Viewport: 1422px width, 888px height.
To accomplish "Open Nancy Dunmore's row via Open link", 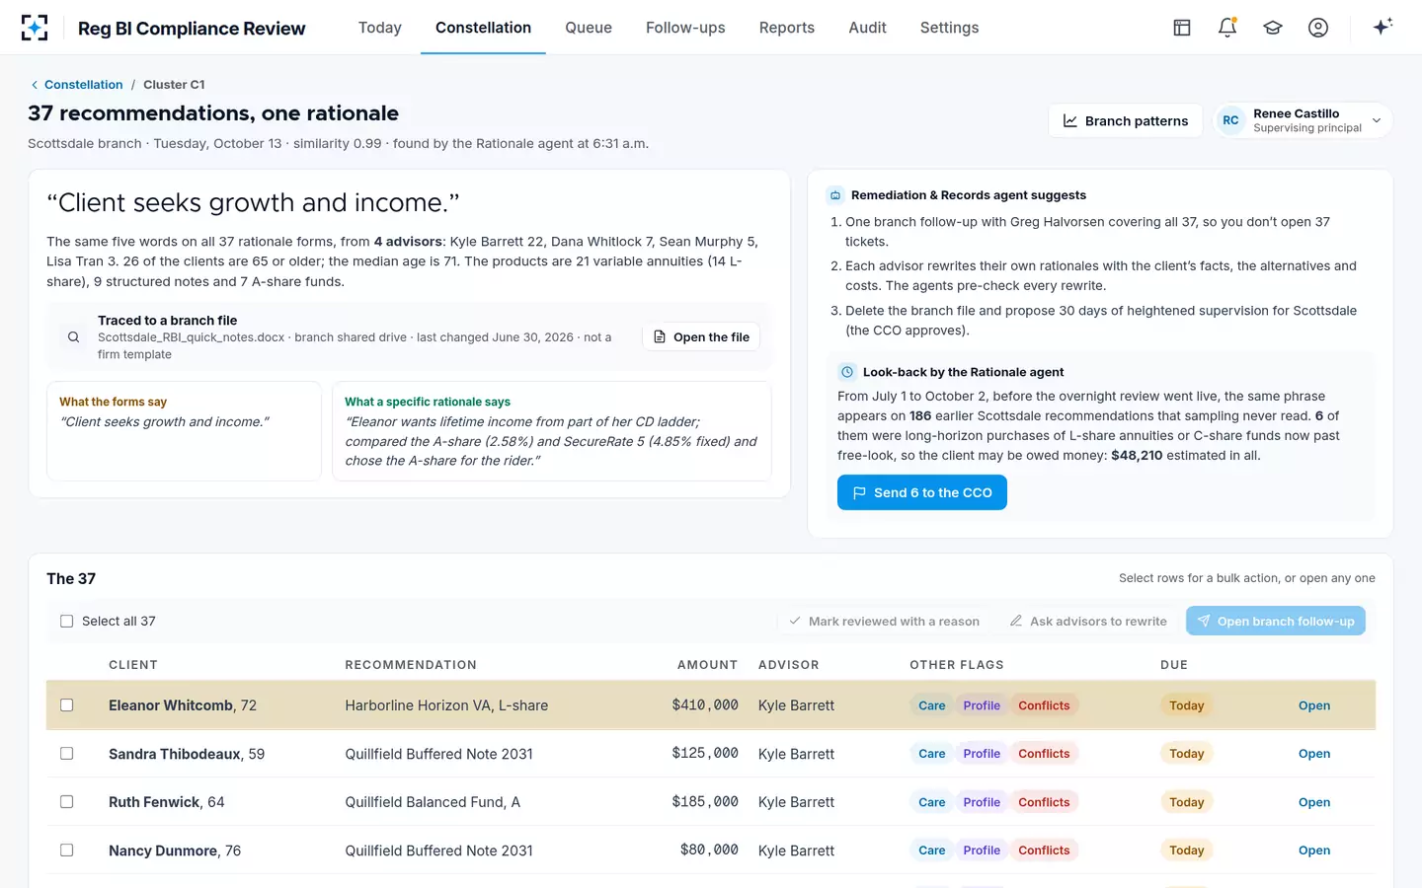I will tap(1314, 851).
